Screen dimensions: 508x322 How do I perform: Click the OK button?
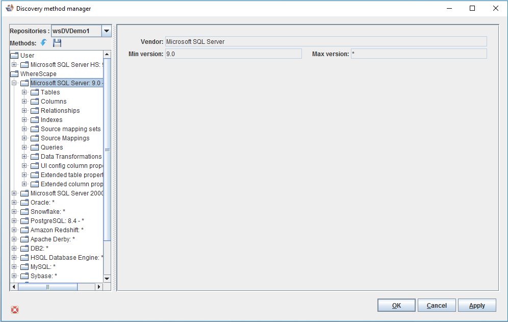tap(396, 306)
